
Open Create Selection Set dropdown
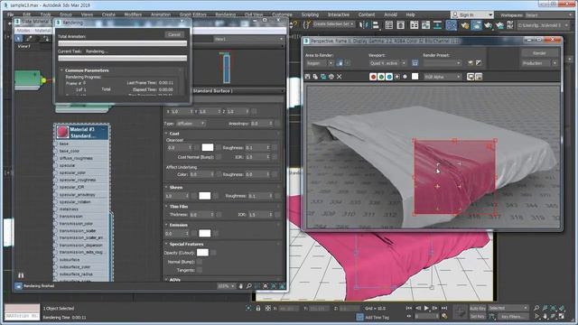[334, 24]
